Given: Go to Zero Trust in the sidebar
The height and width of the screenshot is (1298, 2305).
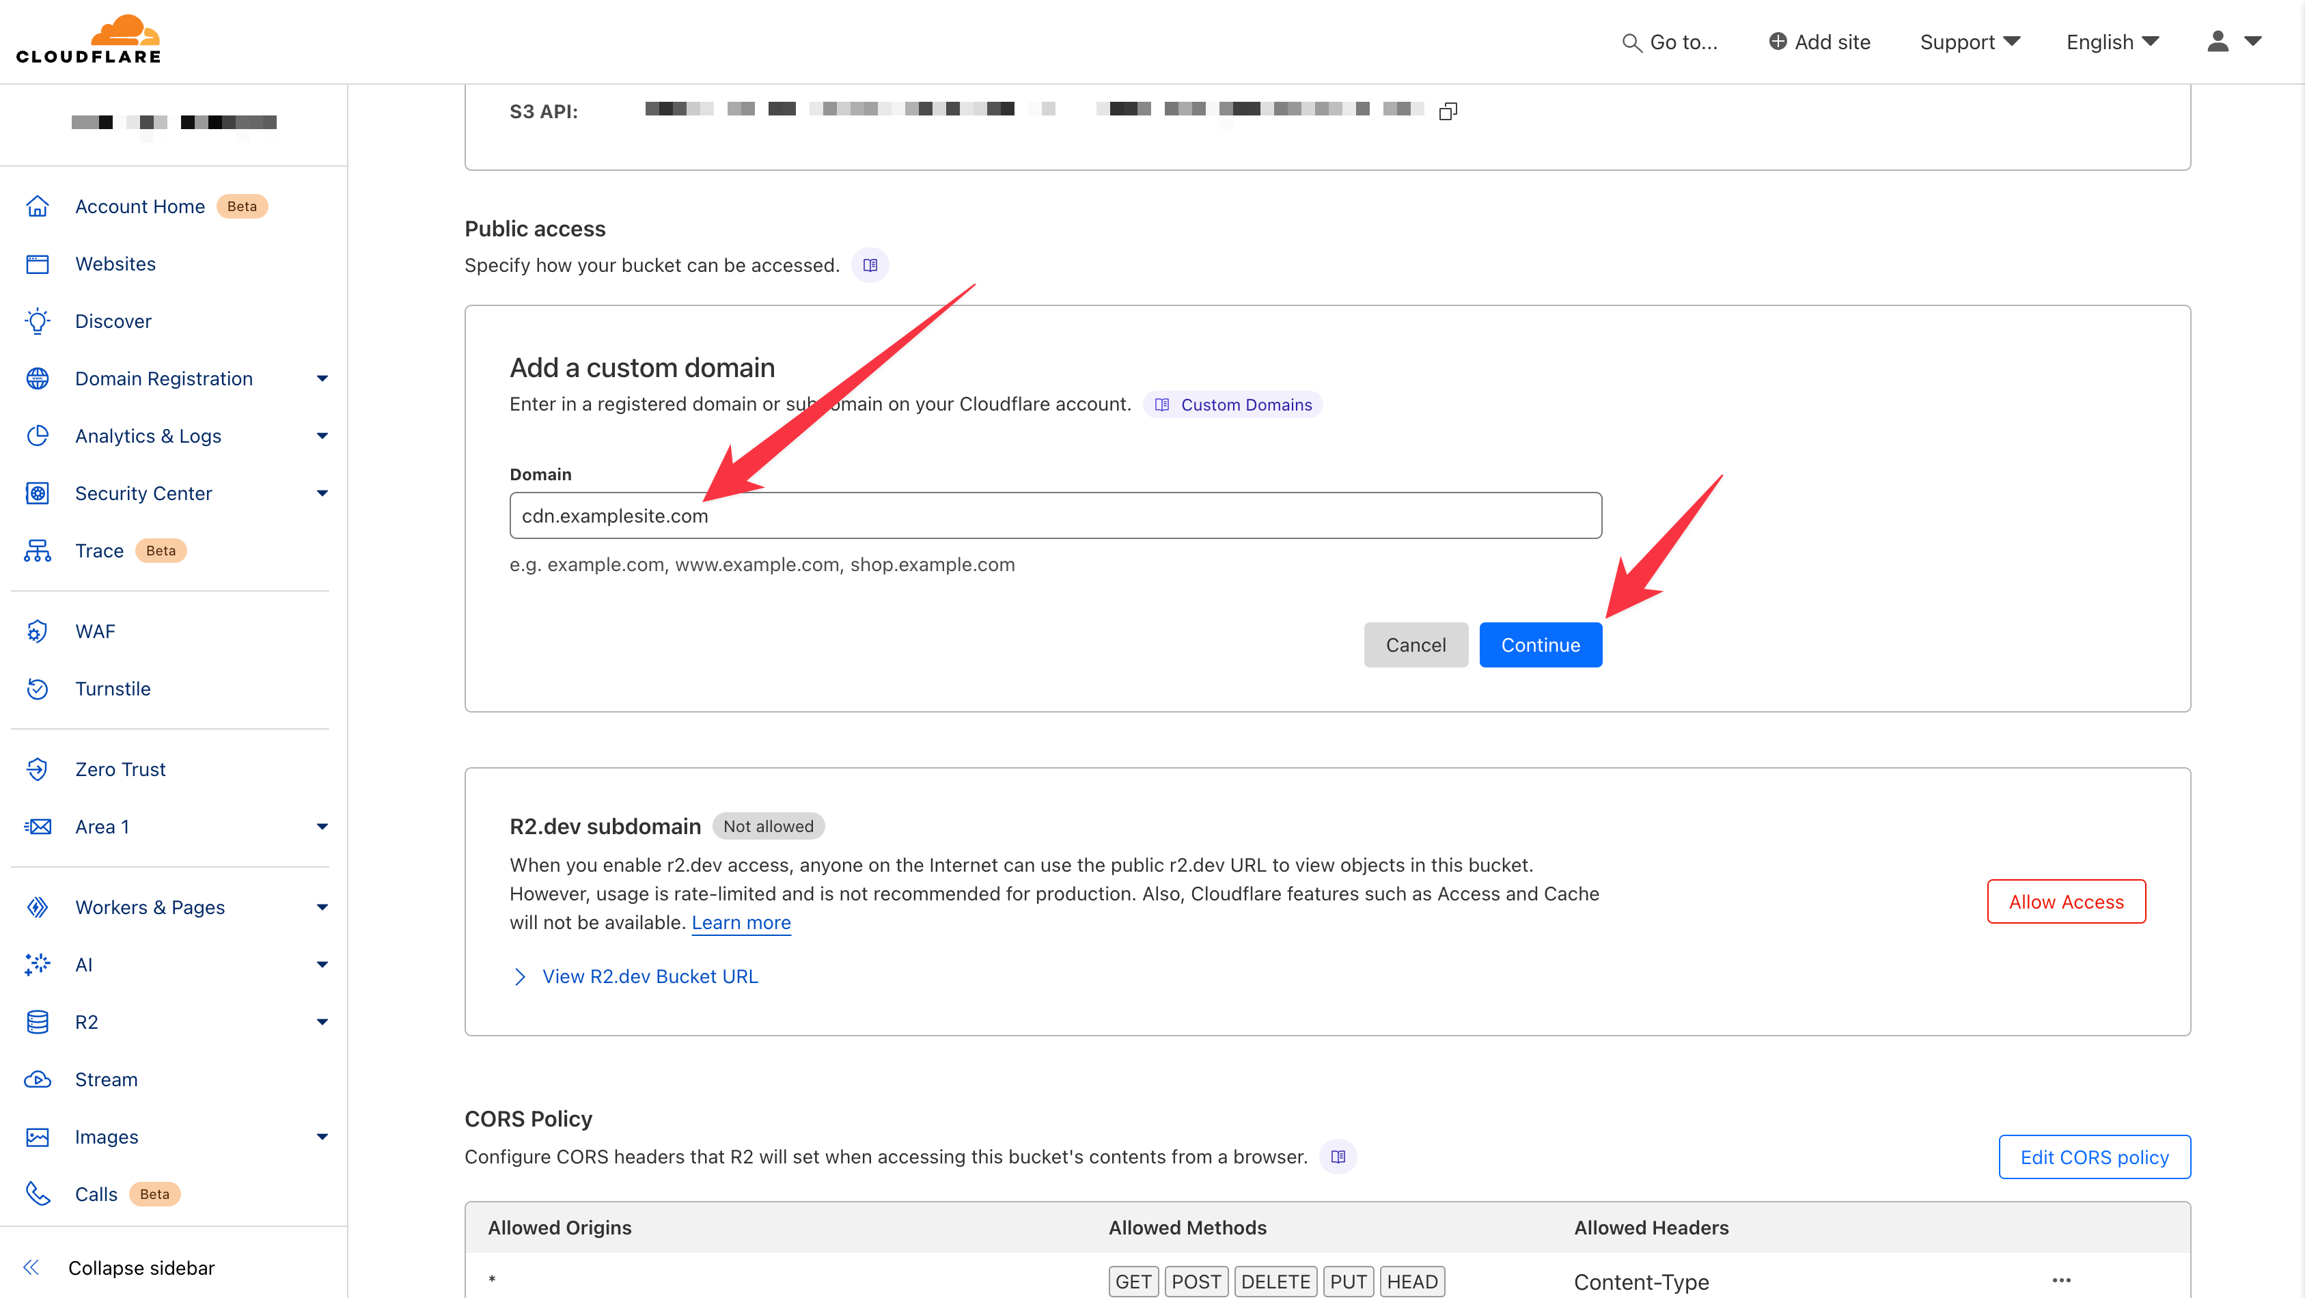Looking at the screenshot, I should click(121, 769).
